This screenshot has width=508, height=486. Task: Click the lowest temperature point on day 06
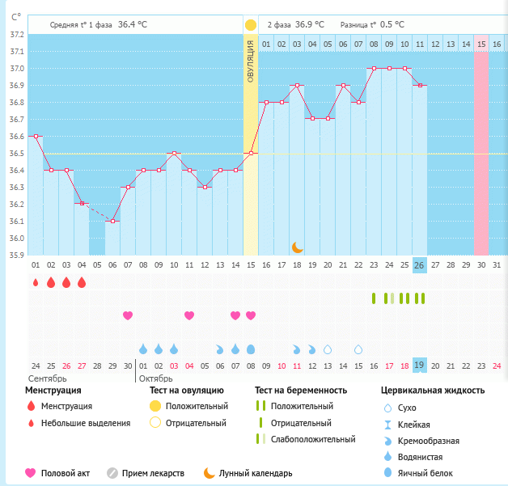click(x=112, y=222)
